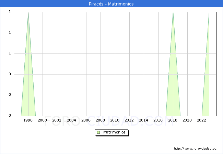
Task: Click the 2018 x-axis label
Action: 173,120
